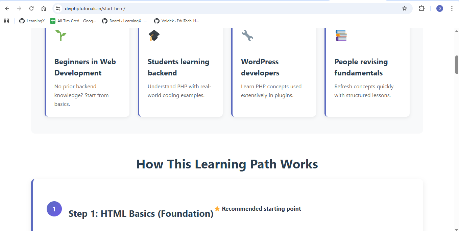Viewport: 459px width, 231px height.
Task: Click the circled number 1 badge for Step 1
Action: tap(54, 209)
